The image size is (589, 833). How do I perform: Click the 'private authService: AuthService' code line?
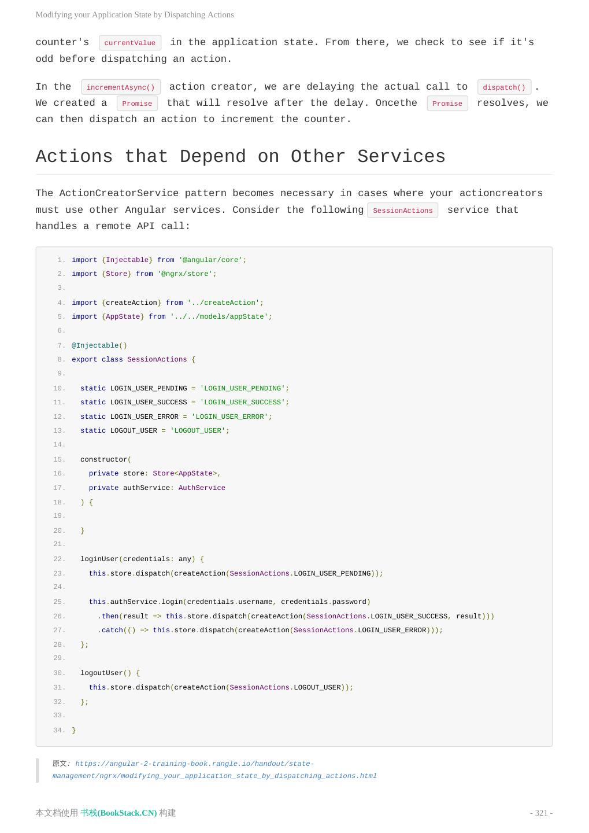click(157, 488)
